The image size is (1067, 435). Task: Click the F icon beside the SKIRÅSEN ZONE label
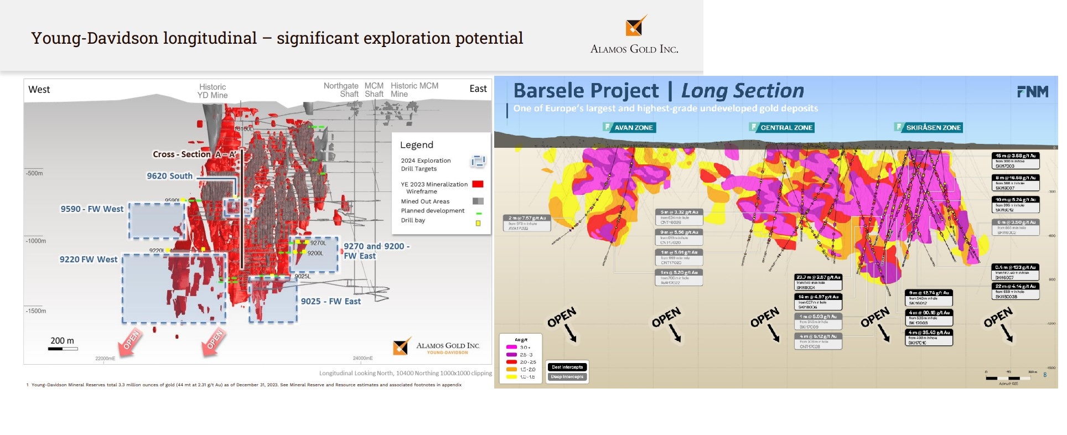pos(899,127)
